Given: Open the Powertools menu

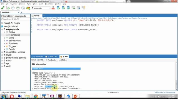Looking at the screenshot, I should [x=49, y=4].
